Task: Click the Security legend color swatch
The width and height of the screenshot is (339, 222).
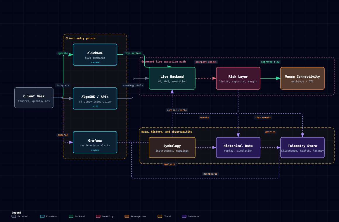Action: pos(98,216)
